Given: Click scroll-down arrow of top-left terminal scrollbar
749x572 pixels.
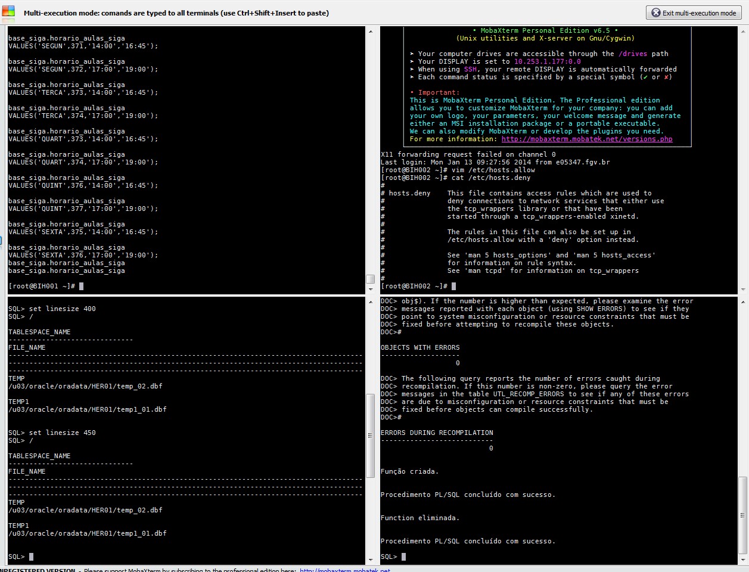Looking at the screenshot, I should click(x=371, y=289).
